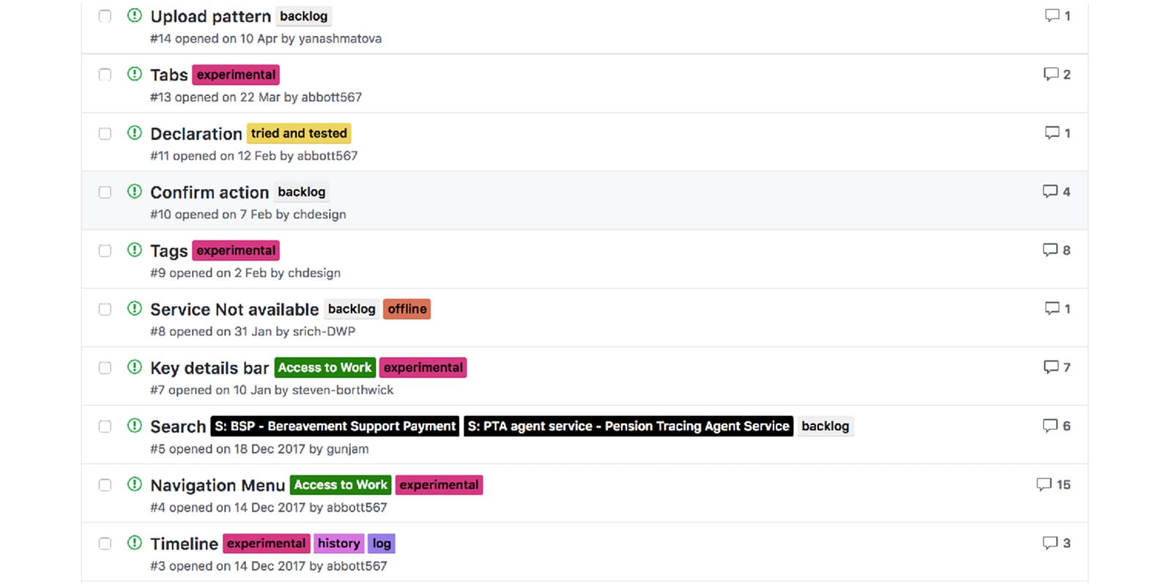The height and width of the screenshot is (586, 1172).
Task: Open the Search issue title
Action: 178,426
